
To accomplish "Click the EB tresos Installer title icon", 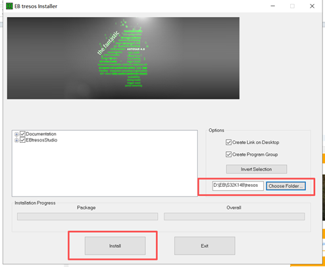I will click(9, 6).
